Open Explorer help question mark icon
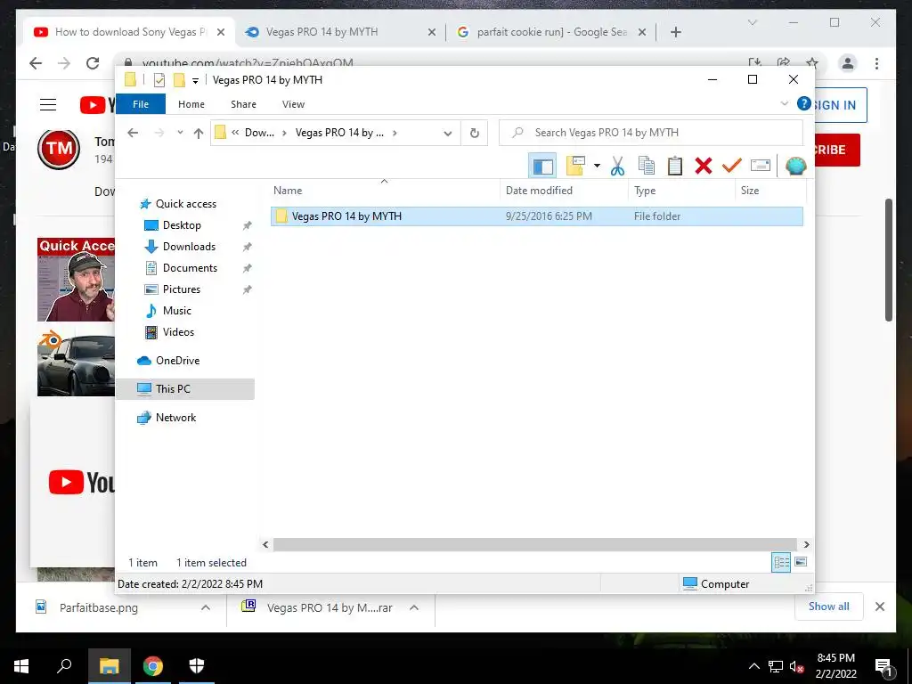912x684 pixels. click(804, 103)
